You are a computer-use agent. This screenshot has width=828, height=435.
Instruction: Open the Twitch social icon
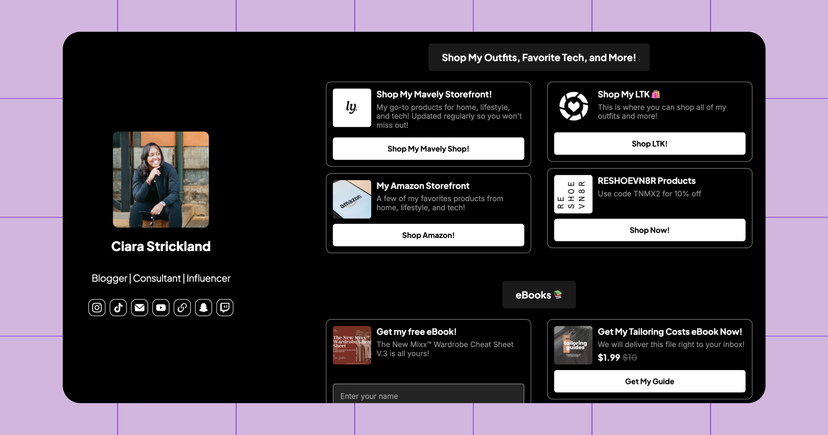(x=225, y=307)
